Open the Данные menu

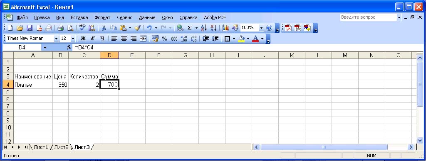pyautogui.click(x=147, y=17)
